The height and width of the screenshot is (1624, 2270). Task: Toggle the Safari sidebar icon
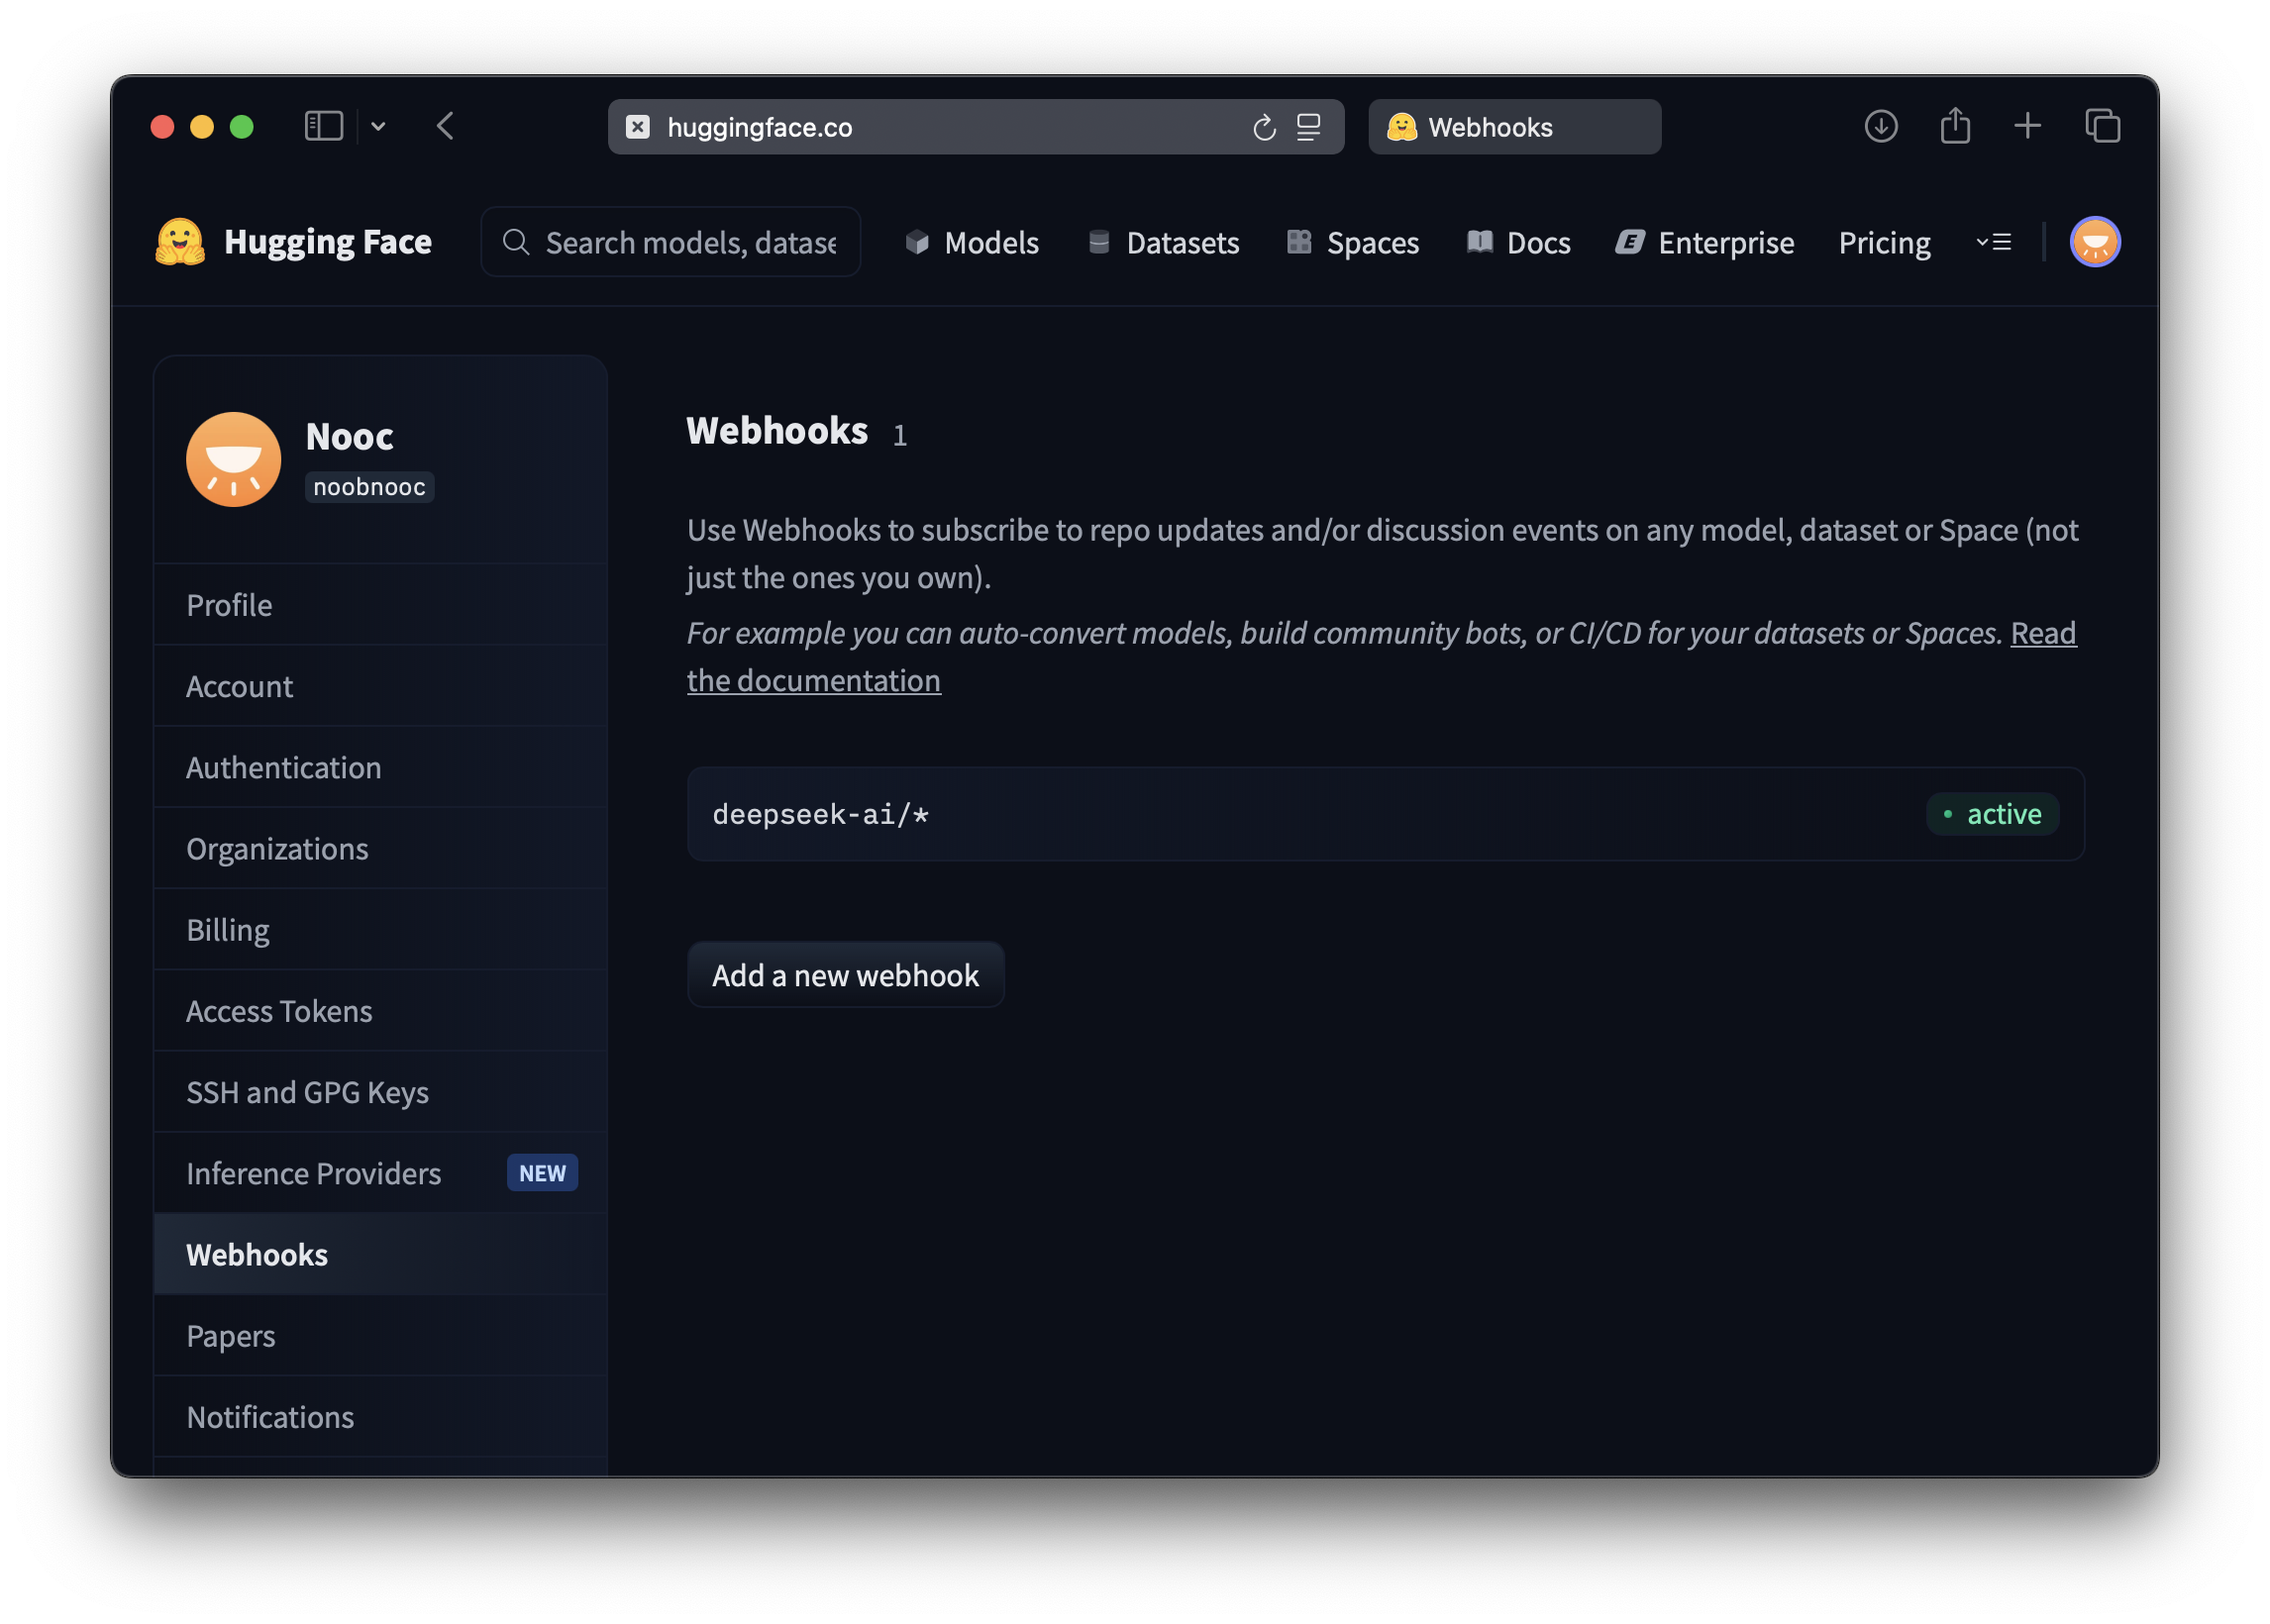pos(323,126)
